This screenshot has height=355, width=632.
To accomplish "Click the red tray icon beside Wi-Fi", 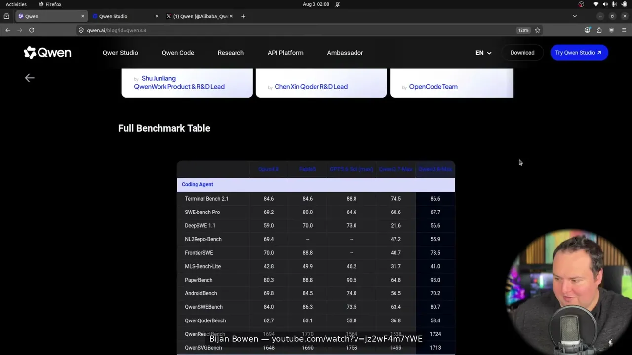I will click(x=581, y=4).
